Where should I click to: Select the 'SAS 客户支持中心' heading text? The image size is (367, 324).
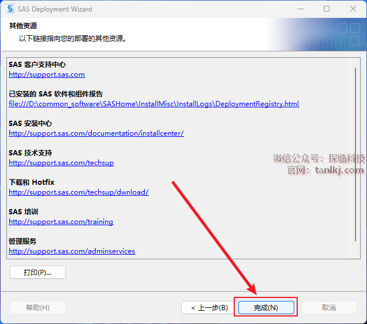37,65
